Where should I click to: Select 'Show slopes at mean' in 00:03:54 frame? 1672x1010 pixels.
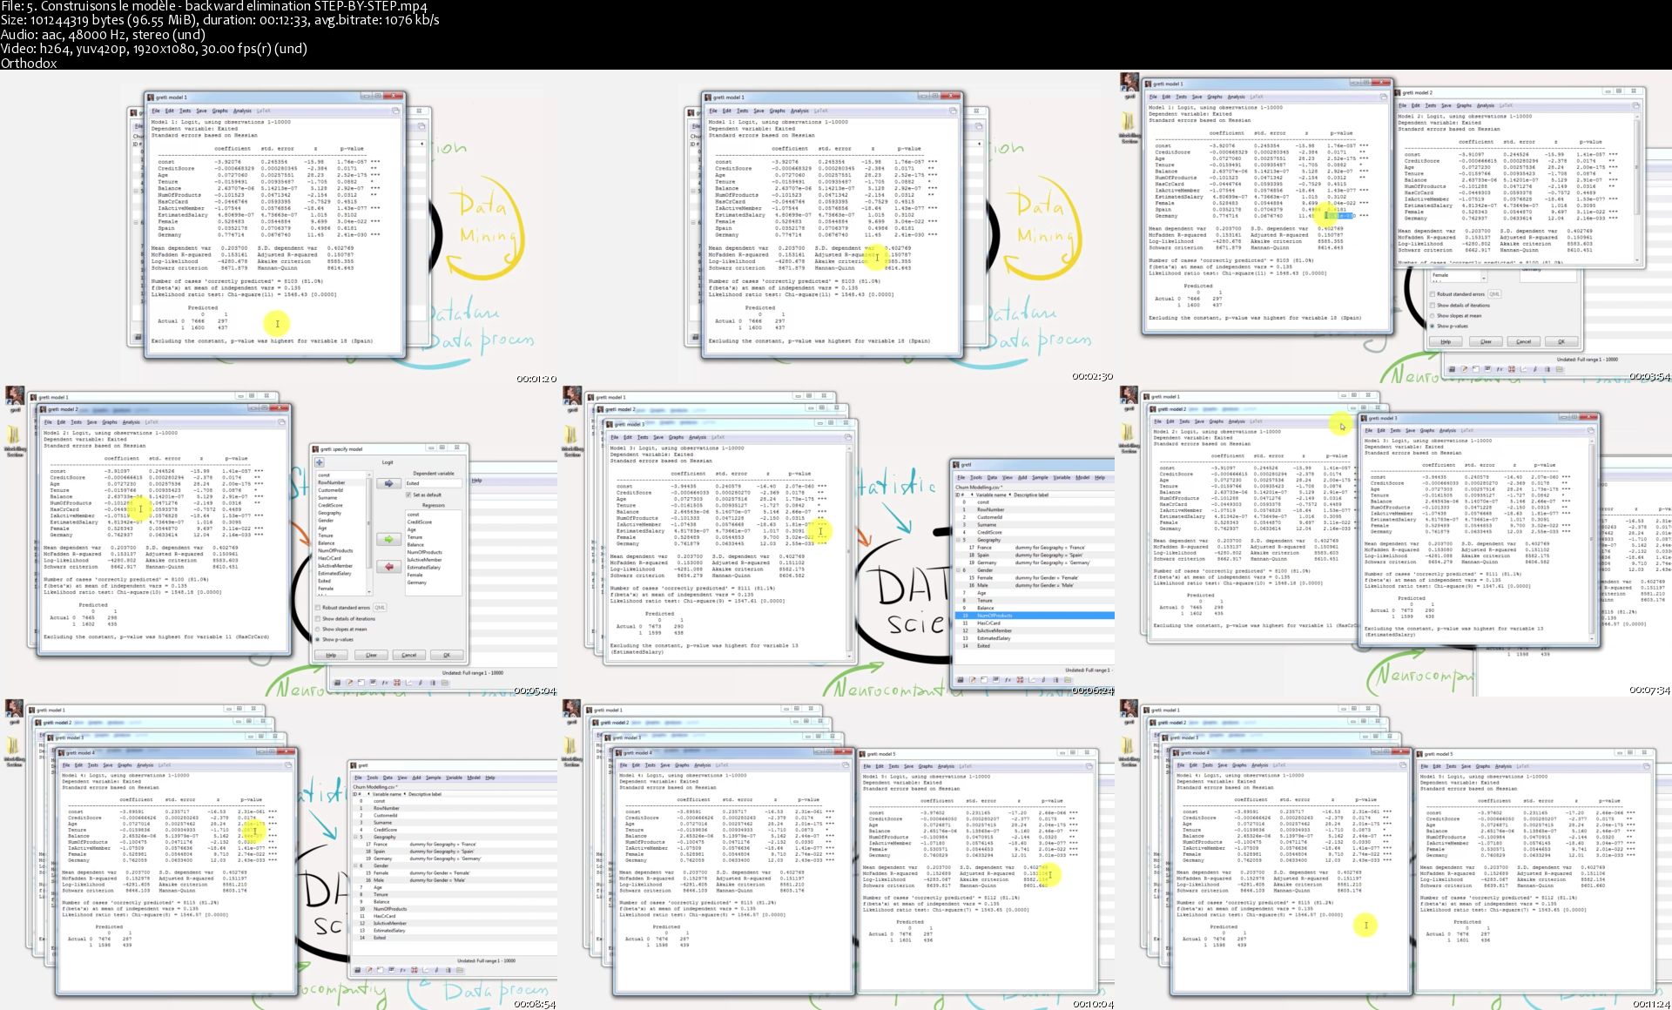point(1433,316)
